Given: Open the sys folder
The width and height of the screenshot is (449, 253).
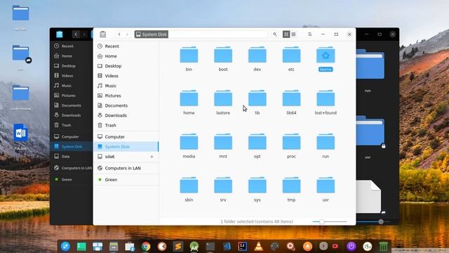Looking at the screenshot, I should [257, 186].
